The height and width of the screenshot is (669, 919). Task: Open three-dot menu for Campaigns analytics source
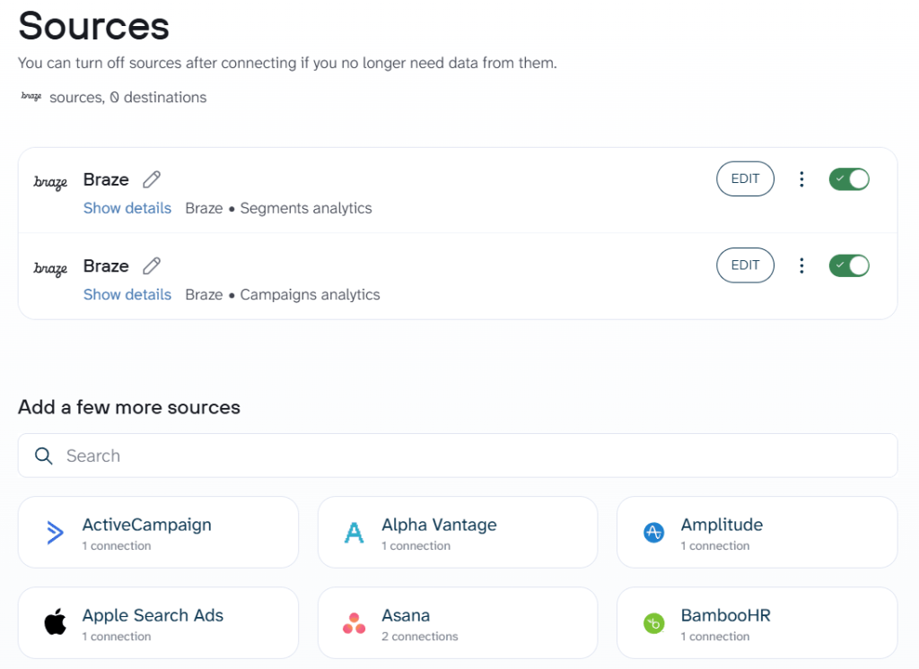801,265
